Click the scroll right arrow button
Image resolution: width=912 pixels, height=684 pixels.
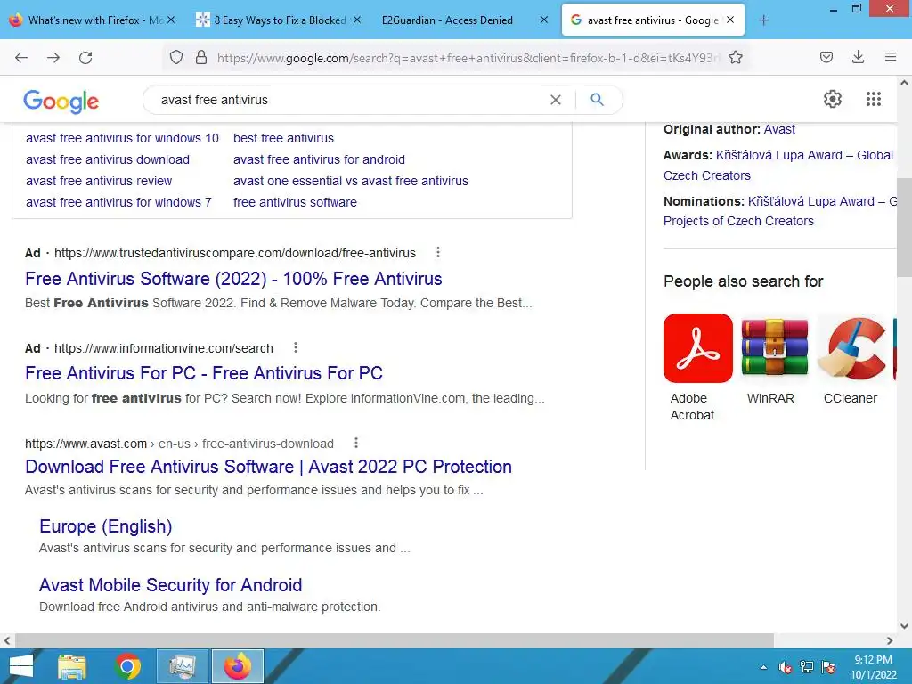(x=890, y=640)
